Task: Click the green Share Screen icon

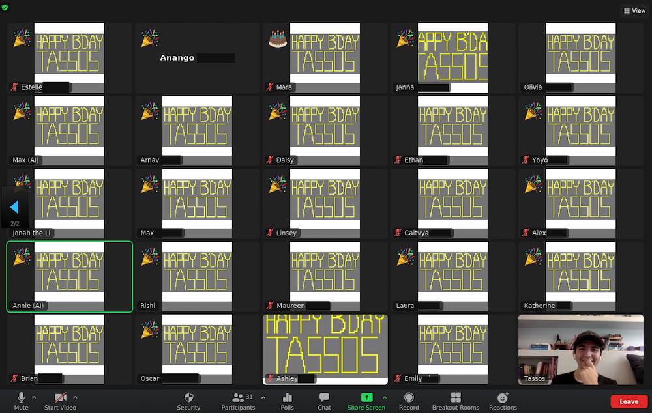Action: pos(366,397)
